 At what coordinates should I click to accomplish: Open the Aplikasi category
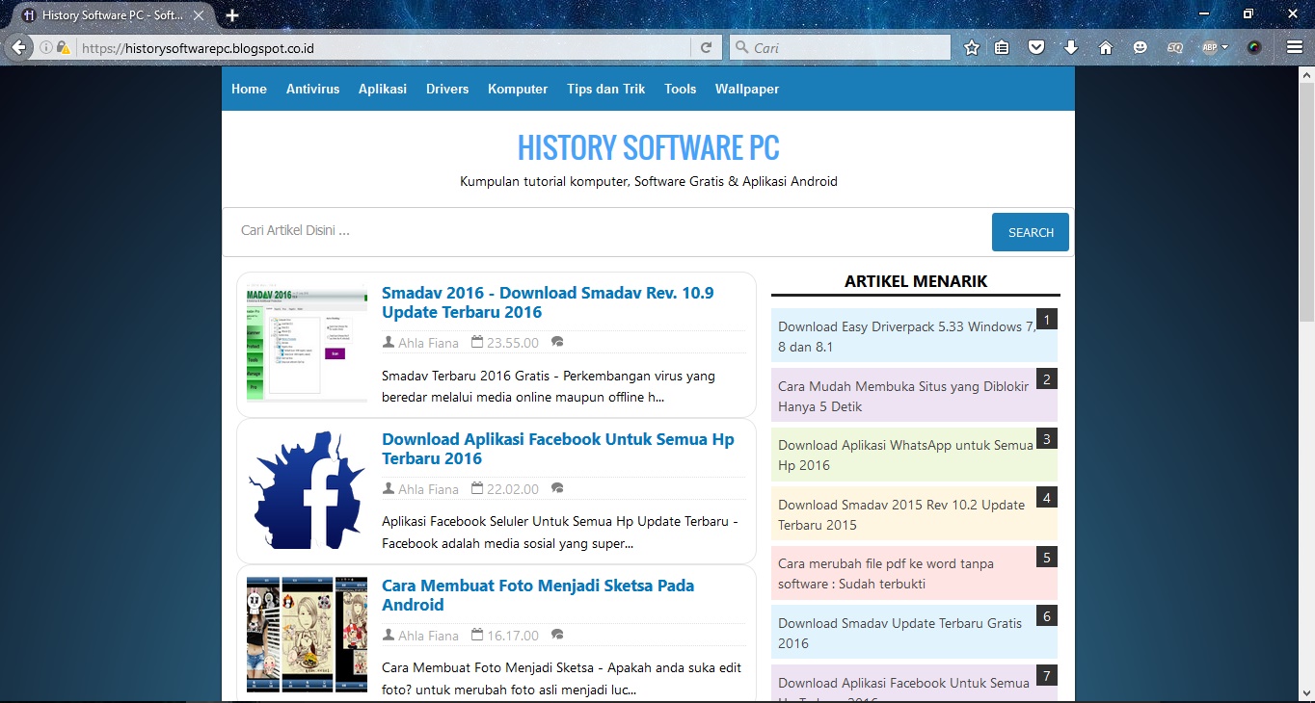pyautogui.click(x=383, y=89)
